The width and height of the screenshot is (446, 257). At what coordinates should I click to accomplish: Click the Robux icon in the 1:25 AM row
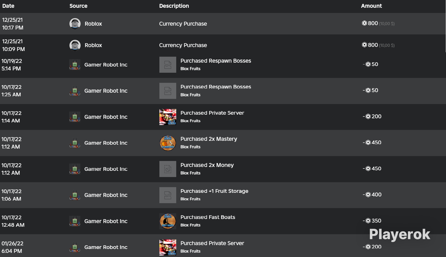(368, 90)
